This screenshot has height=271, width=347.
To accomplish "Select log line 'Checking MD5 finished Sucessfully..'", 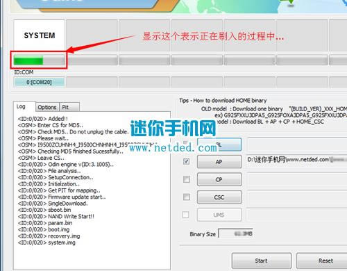I will pyautogui.click(x=71, y=151).
